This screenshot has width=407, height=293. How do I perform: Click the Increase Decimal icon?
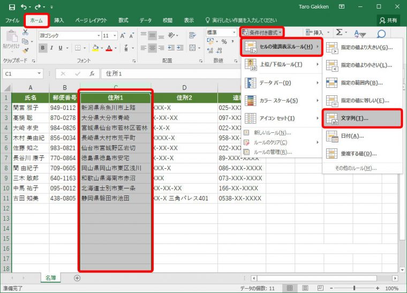tap(210, 50)
